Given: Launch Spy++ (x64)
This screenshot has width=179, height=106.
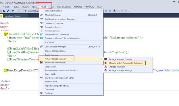Looking at the screenshot, I should point(71,74).
